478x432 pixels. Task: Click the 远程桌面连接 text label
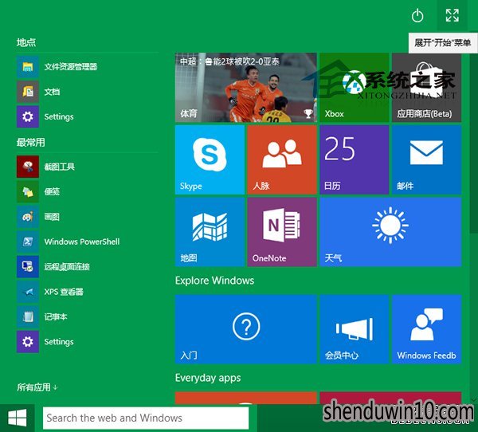(x=67, y=267)
